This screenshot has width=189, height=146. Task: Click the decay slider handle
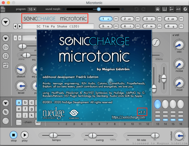coord(164,79)
